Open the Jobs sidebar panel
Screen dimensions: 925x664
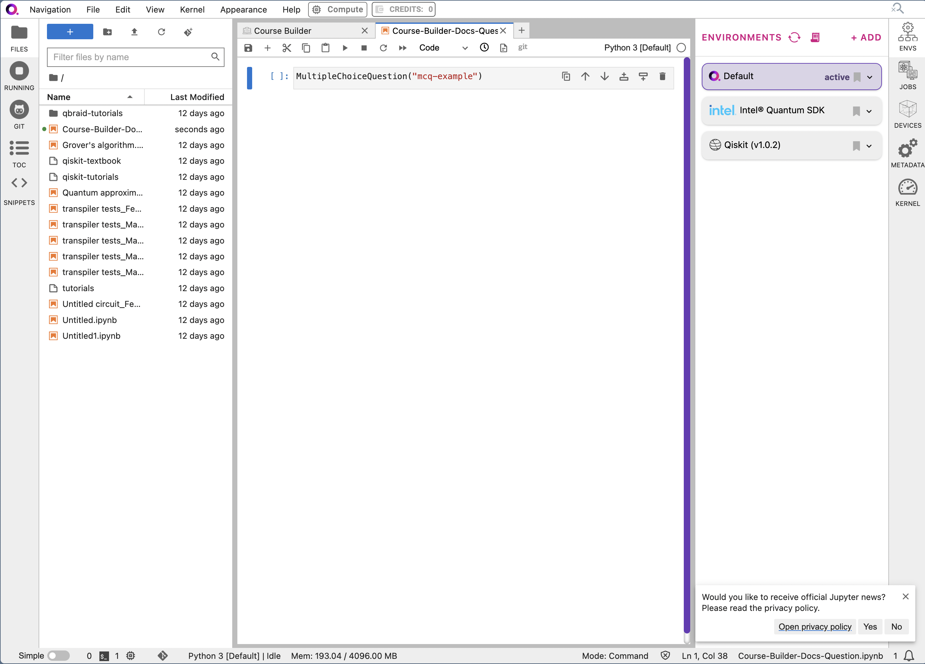coord(907,76)
